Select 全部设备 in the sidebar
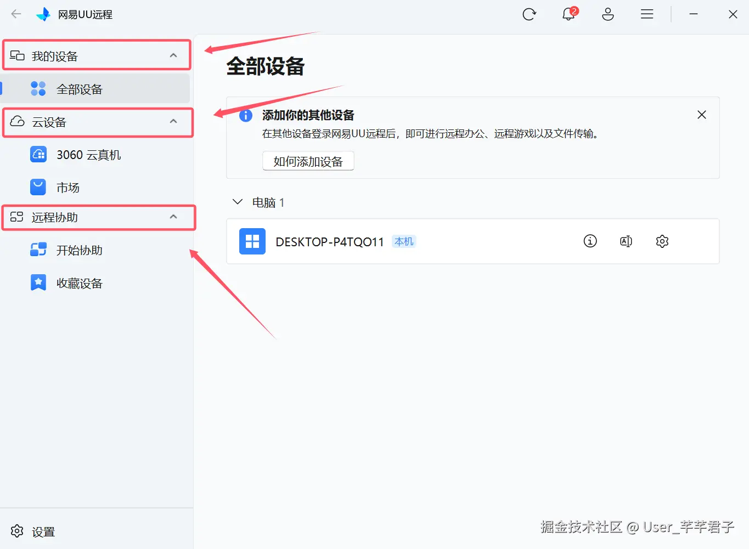 tap(95, 89)
